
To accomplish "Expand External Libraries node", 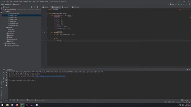I will 4,43.
